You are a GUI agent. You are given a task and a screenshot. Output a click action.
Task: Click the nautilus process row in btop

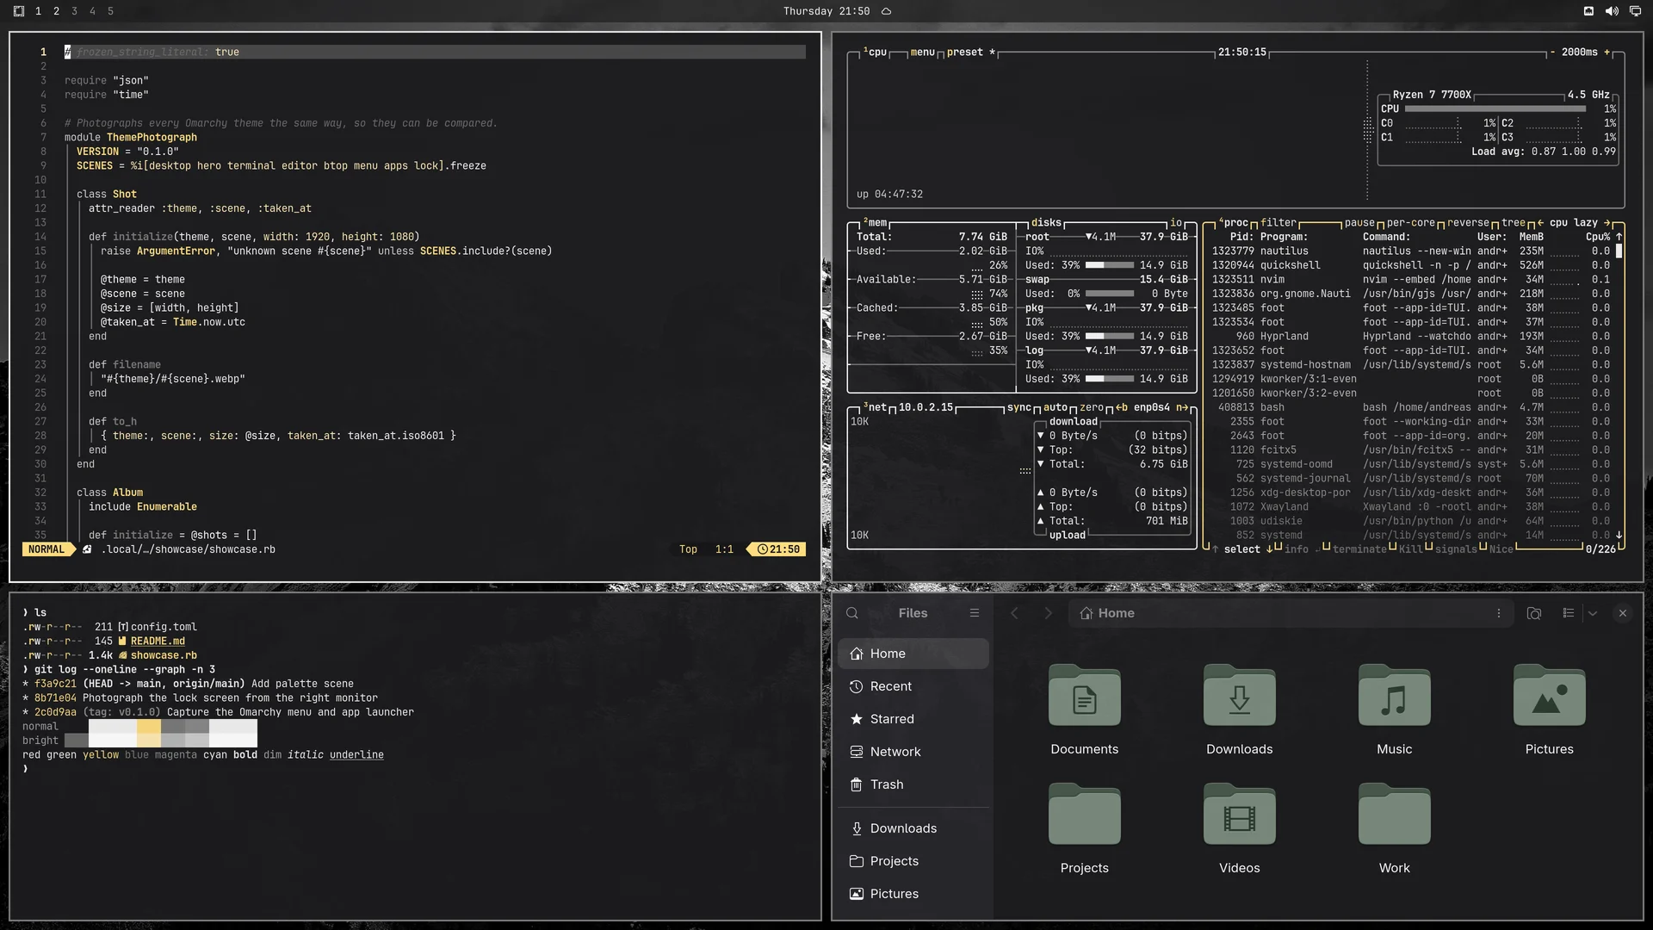(1412, 251)
